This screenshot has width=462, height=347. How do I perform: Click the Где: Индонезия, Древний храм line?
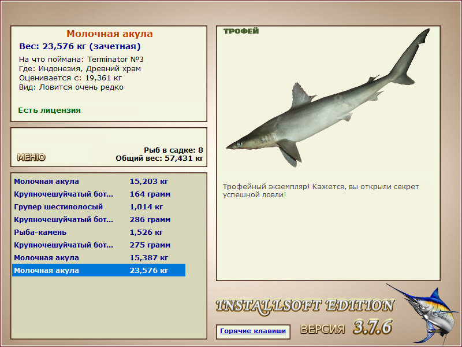tap(80, 69)
